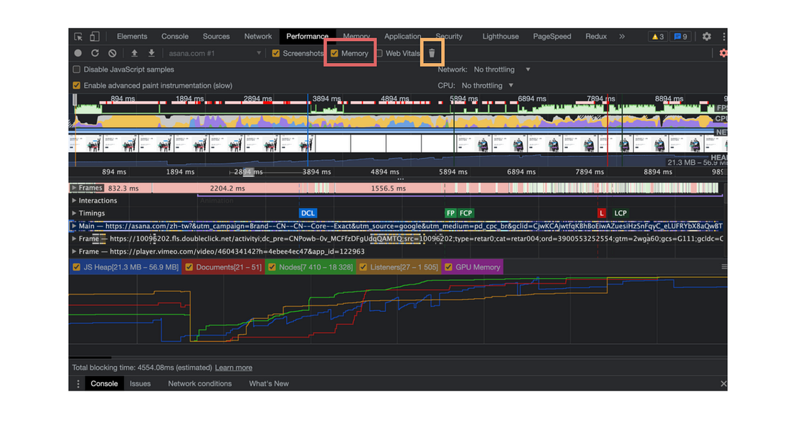Toggle the device toolbar icon
Viewport: 796px width, 425px height.
95,37
